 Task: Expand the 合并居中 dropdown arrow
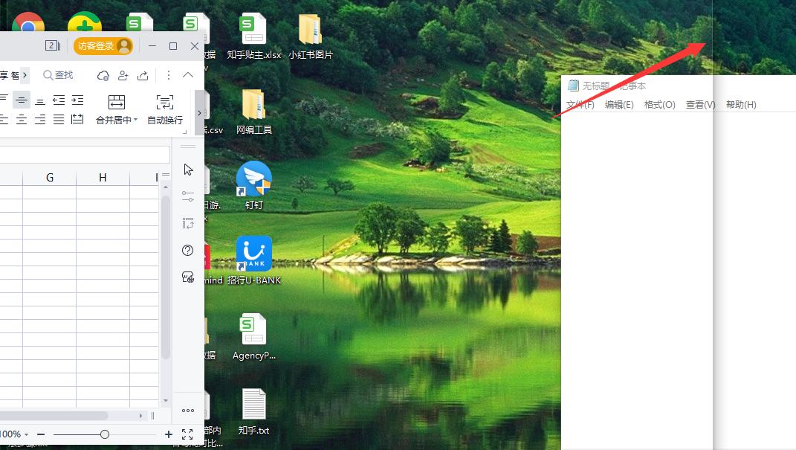[136, 120]
